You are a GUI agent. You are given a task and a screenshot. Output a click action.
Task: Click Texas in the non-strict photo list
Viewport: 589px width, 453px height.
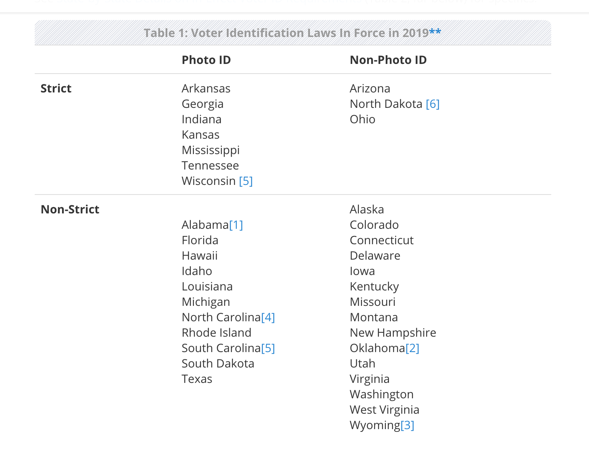(x=197, y=379)
